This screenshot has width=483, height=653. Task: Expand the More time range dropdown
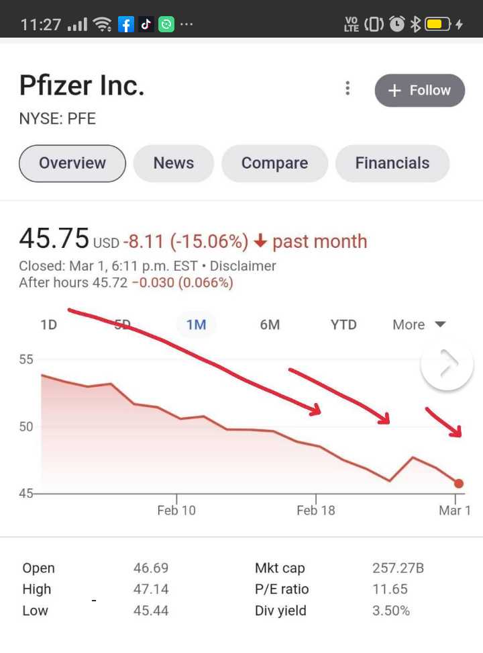coord(419,324)
